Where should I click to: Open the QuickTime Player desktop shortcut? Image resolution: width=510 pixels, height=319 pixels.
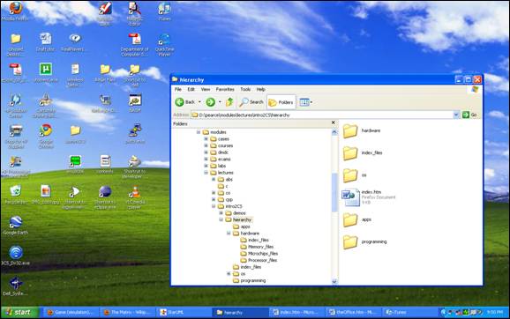coord(164,45)
